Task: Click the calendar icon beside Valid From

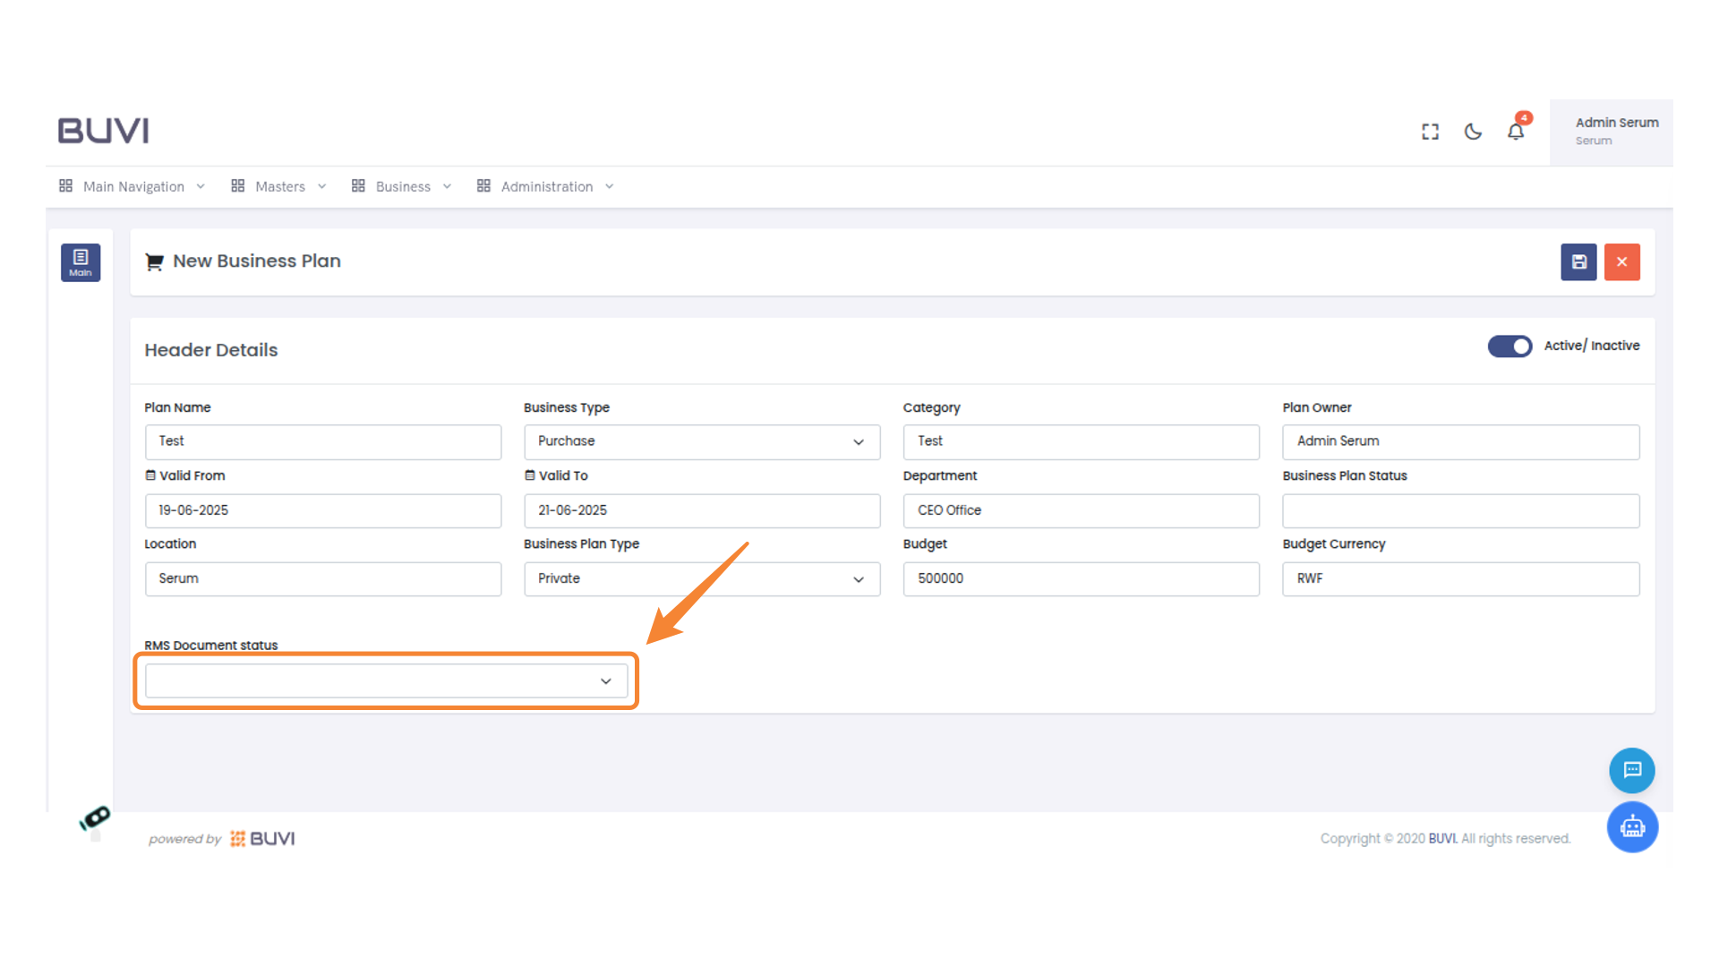Action: (150, 475)
